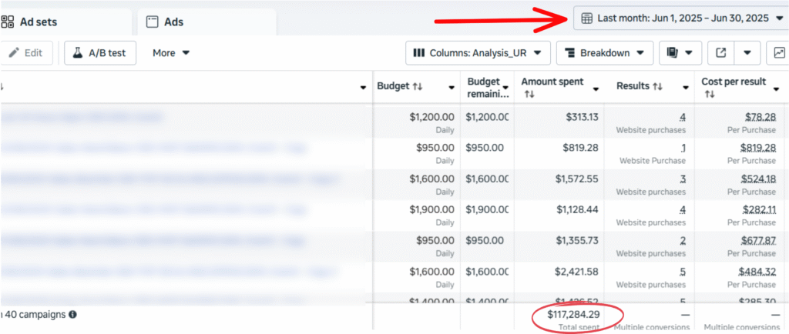Sort by Results column arrows
789x334 pixels.
[x=658, y=87]
